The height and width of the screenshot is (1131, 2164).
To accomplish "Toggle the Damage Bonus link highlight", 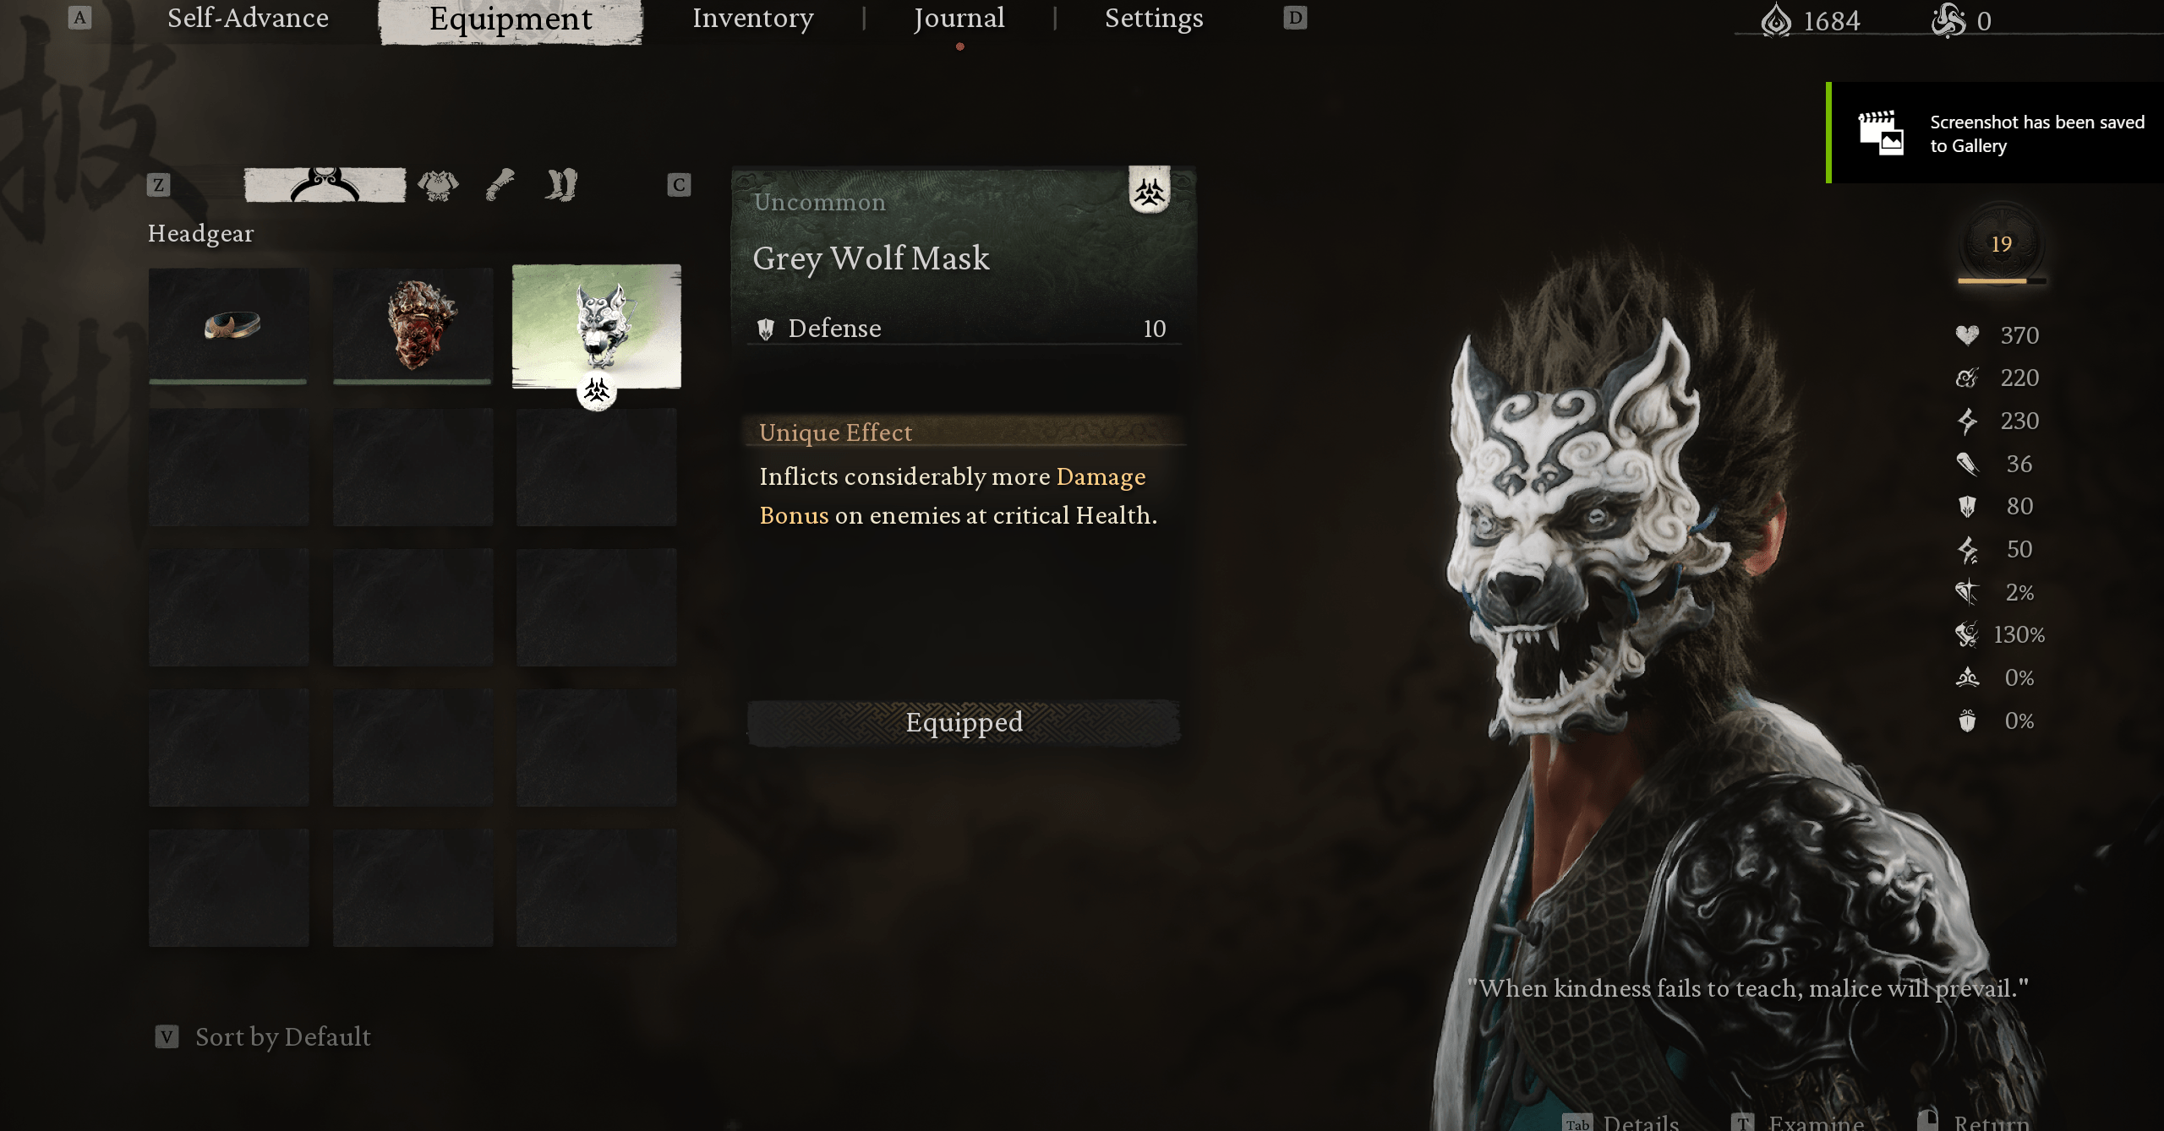I will [952, 495].
